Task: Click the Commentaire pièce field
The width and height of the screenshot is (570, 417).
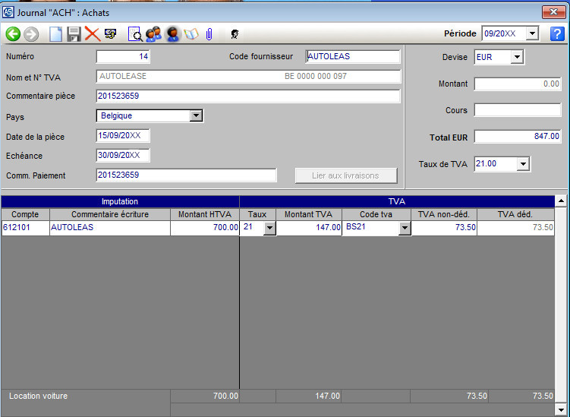Action: (x=248, y=96)
